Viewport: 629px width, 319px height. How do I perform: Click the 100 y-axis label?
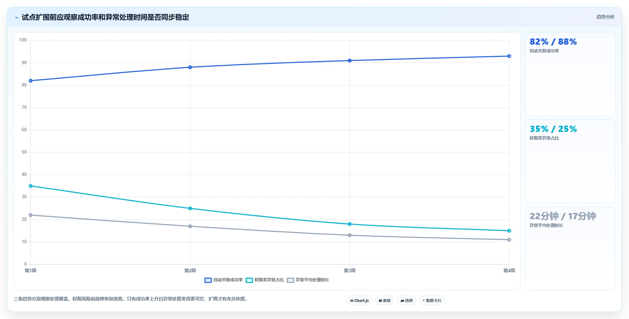click(x=23, y=40)
